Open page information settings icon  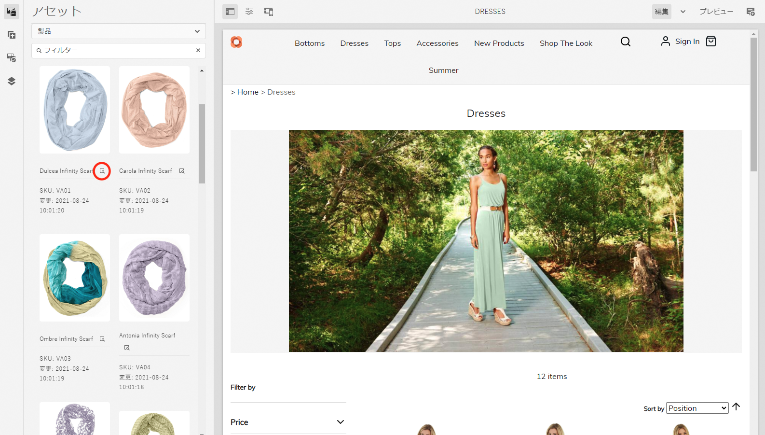[249, 12]
